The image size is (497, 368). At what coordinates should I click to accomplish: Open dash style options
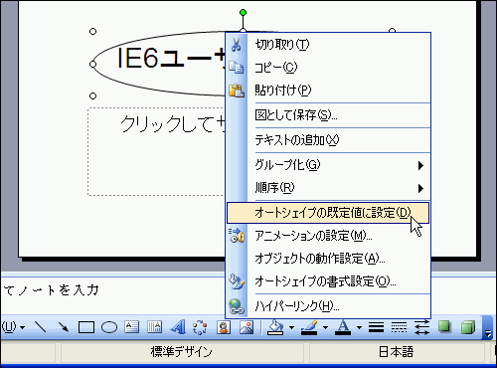pos(399,327)
